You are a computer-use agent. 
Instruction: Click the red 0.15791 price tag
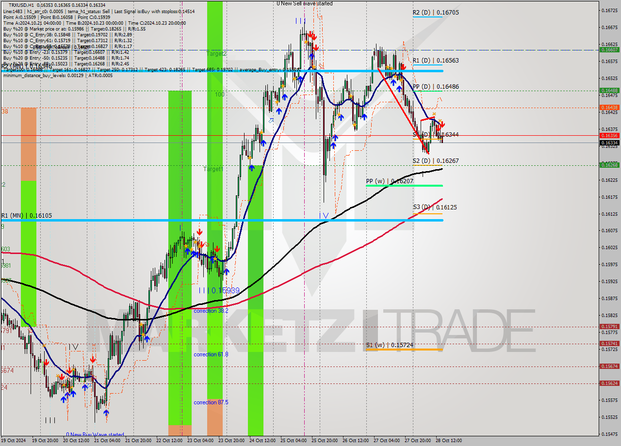tap(609, 327)
